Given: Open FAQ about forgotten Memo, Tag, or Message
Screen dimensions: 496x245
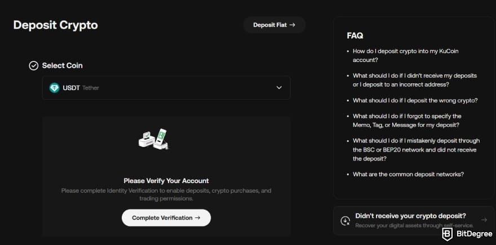Looking at the screenshot, I should click(x=407, y=121).
